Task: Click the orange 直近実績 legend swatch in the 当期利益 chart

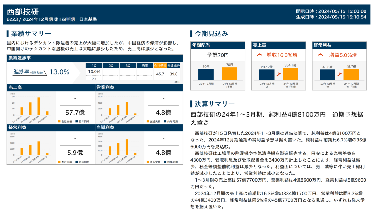Action: (148, 162)
